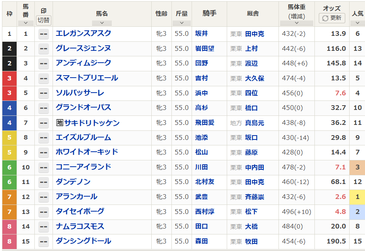
Task: Open trainer 斉藤崇 stable page
Action: point(255,197)
